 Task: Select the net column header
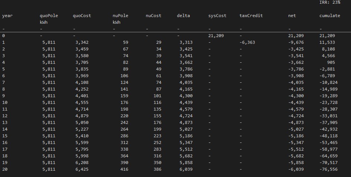pos(292,16)
